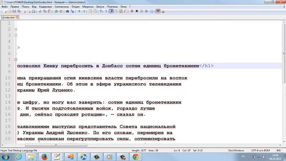Open the Кодировки menu
This screenshot has height=161, width=286.
tap(46, 7)
